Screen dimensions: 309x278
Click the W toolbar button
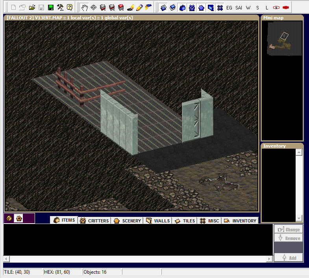click(248, 8)
